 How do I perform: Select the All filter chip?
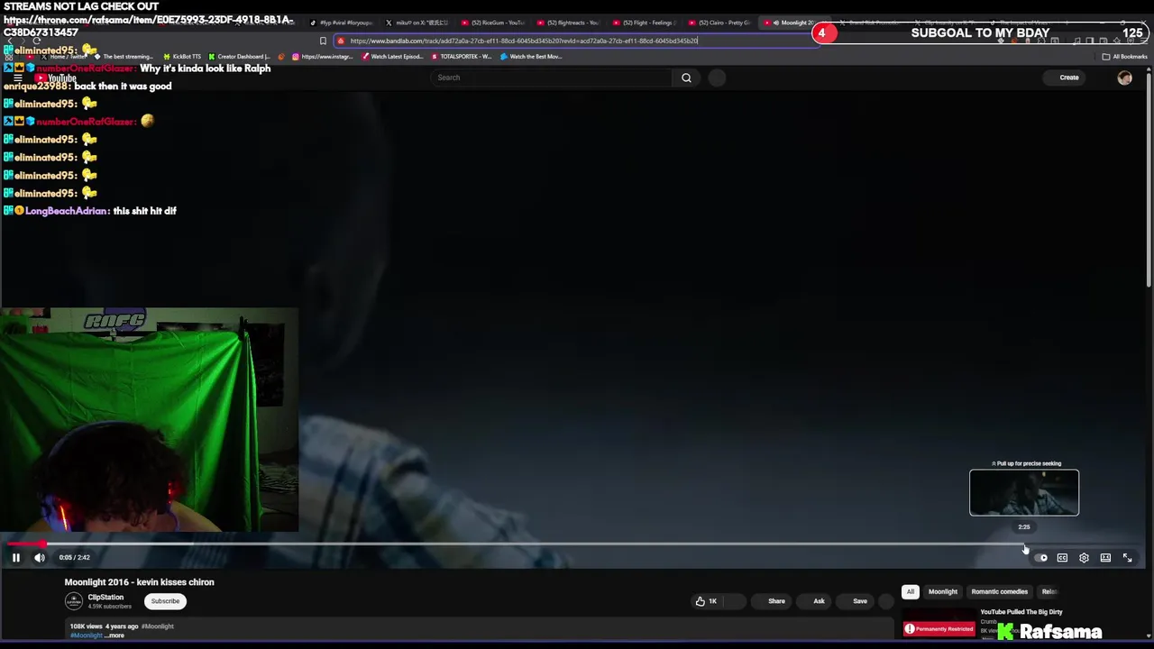tap(911, 592)
